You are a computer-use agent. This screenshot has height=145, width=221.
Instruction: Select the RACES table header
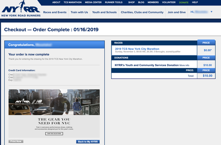pos(119,43)
